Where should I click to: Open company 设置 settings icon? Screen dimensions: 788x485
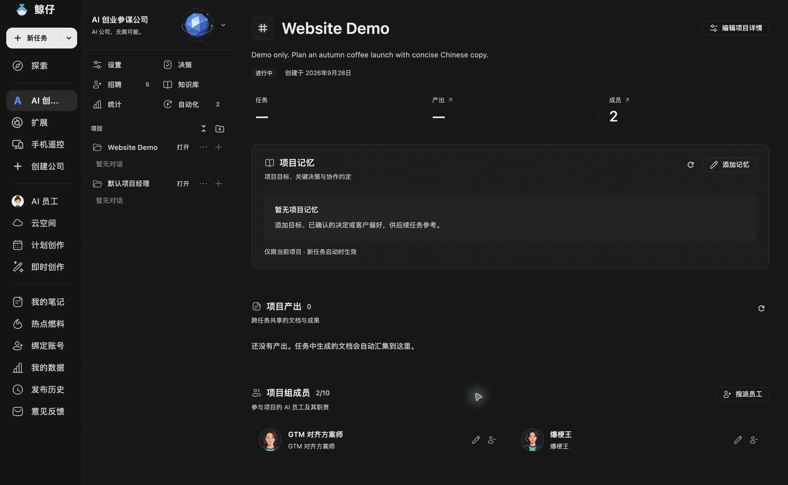[97, 65]
